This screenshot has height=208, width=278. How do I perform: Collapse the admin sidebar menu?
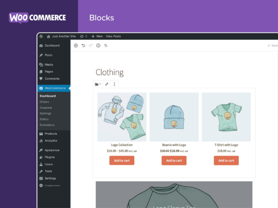click(x=50, y=185)
